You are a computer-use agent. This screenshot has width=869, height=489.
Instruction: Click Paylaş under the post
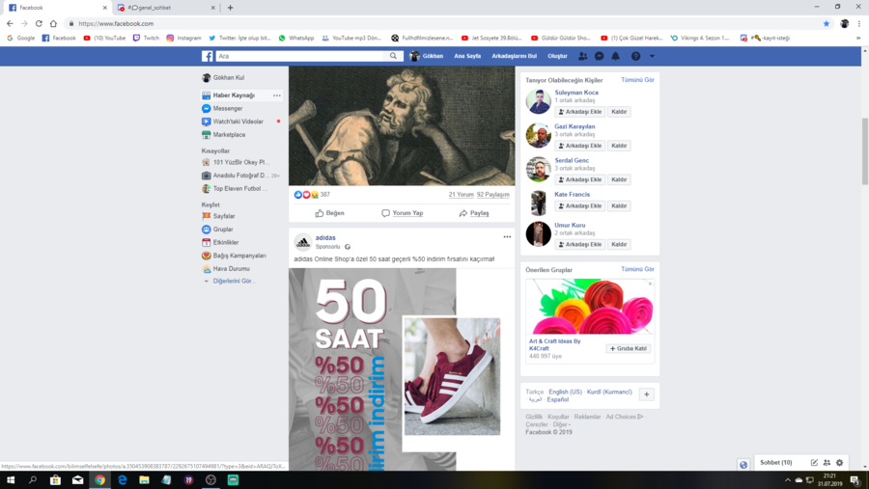coord(474,213)
